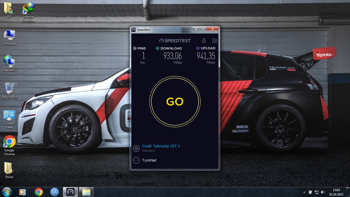350x197 pixels.
Task: Start the test with the GO button
Action: click(x=175, y=102)
